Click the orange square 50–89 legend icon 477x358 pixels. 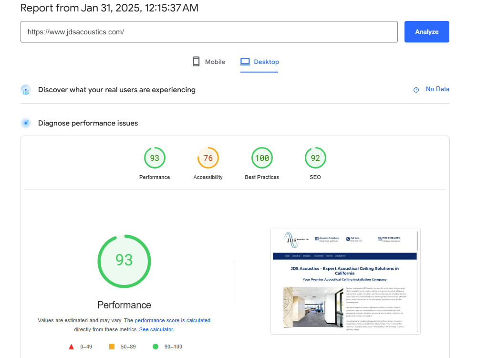coord(112,347)
